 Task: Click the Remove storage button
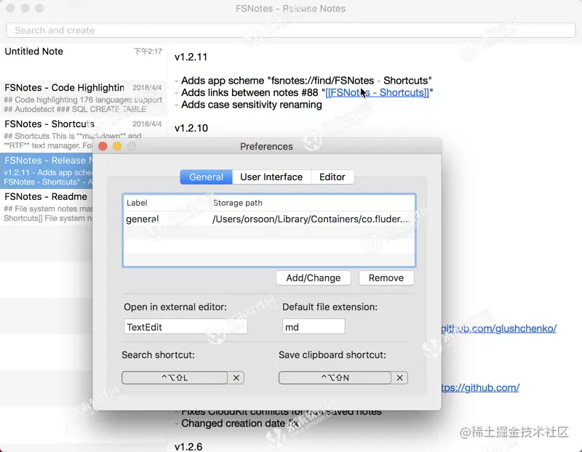click(x=386, y=278)
